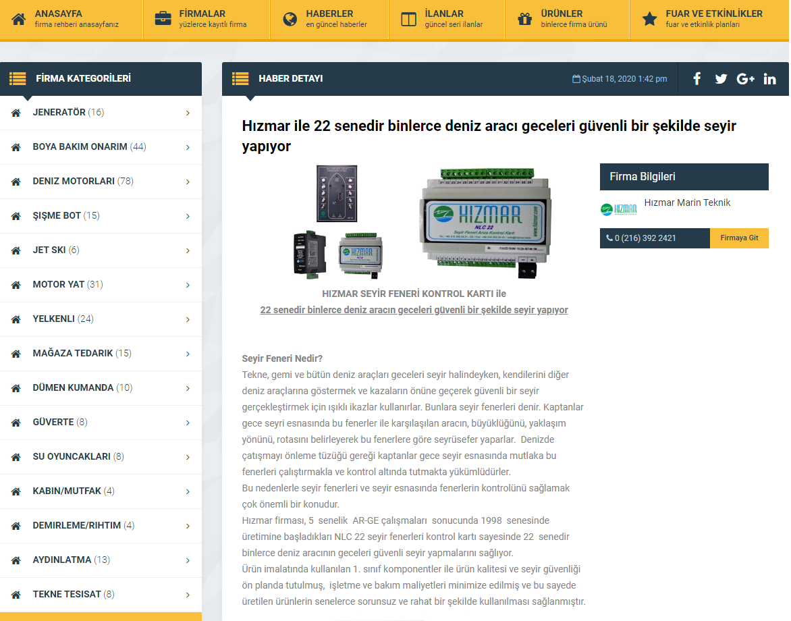This screenshot has height=621, width=791.
Task: Open the DEMIRLEME/RIHTIM category
Action: [x=101, y=526]
